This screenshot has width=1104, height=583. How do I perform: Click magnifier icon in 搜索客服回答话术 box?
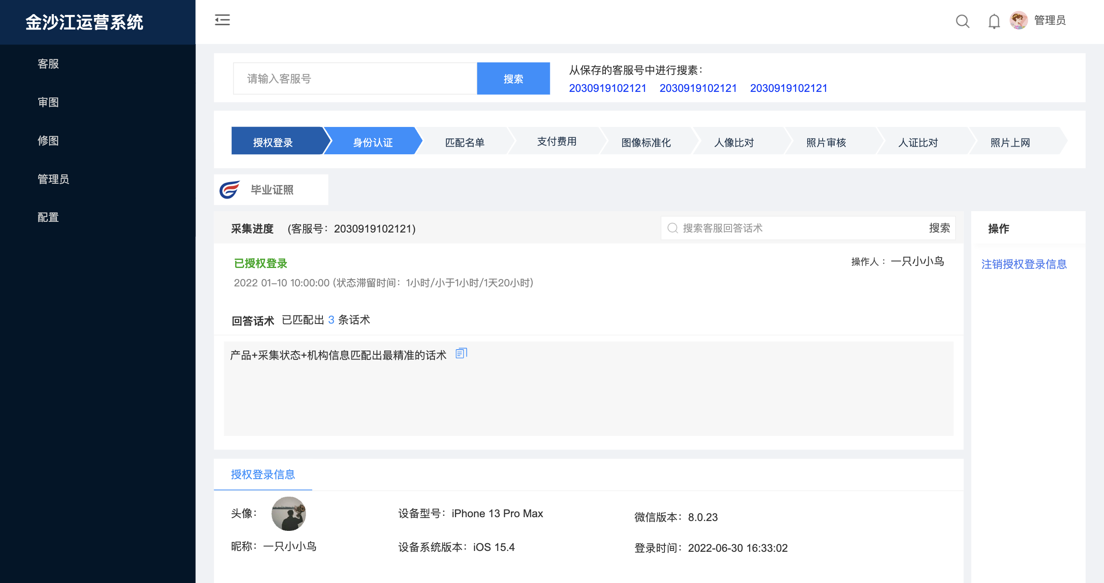coord(673,228)
